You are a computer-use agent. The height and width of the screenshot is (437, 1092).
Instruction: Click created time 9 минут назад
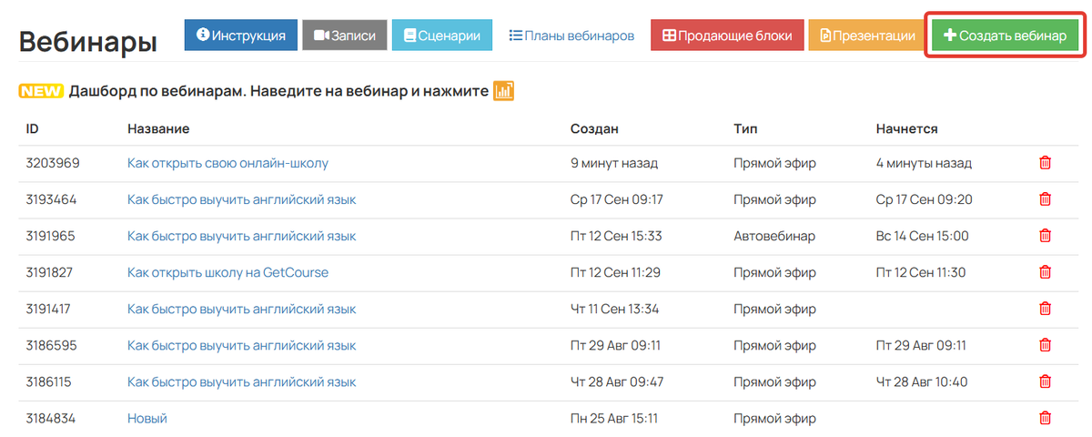(x=614, y=163)
